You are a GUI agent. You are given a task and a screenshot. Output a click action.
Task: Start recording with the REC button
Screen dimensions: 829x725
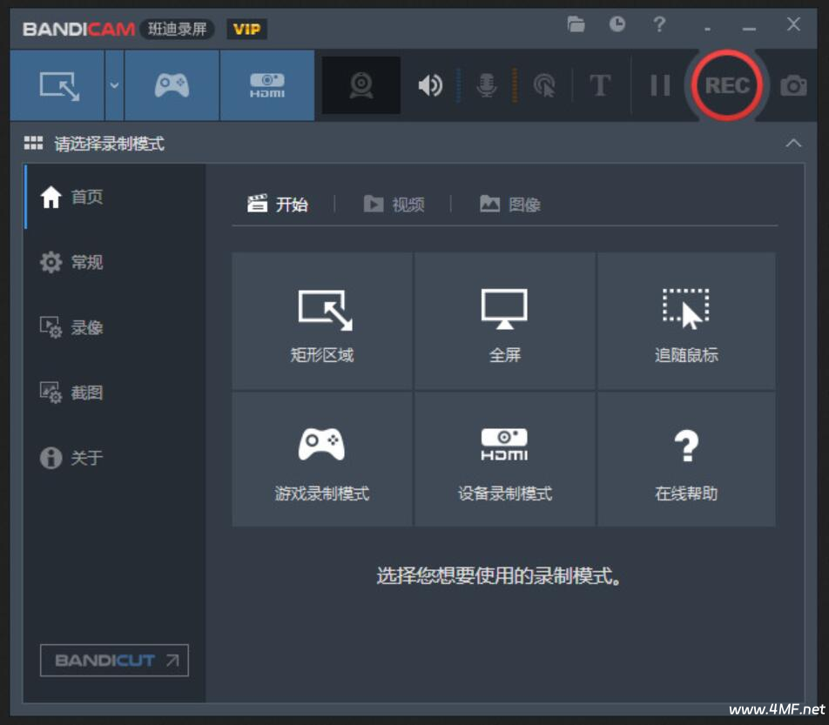tap(727, 85)
